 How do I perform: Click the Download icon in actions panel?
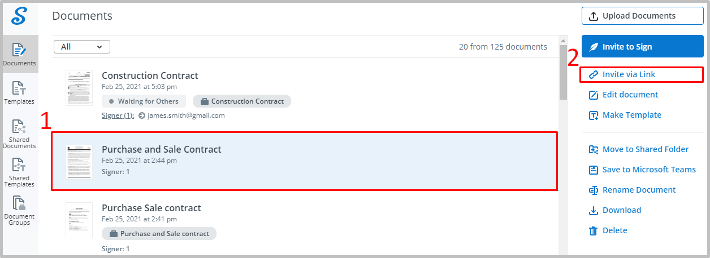(594, 210)
